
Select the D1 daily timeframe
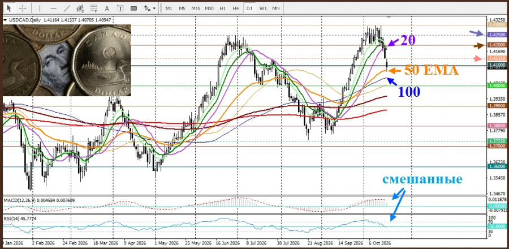click(249, 8)
